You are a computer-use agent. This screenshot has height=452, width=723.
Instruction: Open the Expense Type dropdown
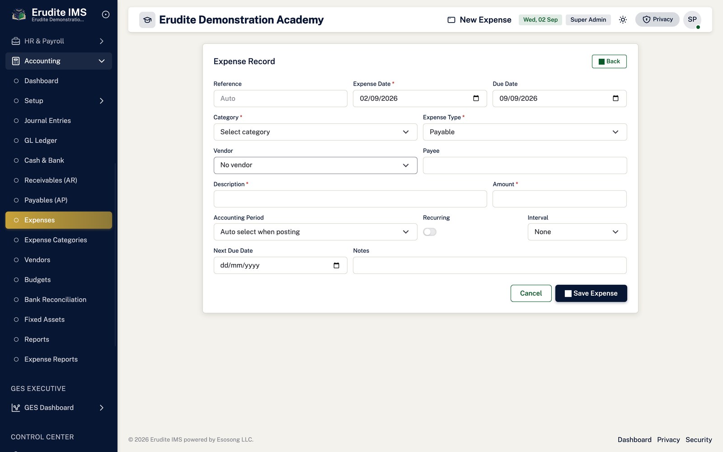point(525,132)
